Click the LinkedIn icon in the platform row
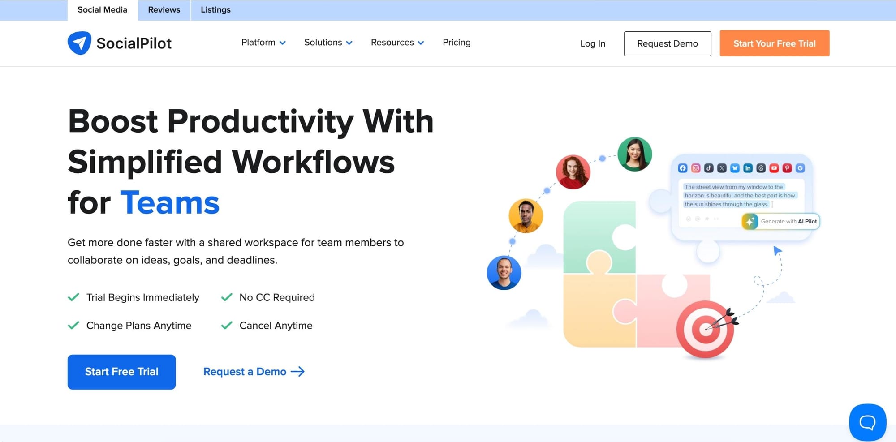Screen dimensions: 896x442 point(748,168)
